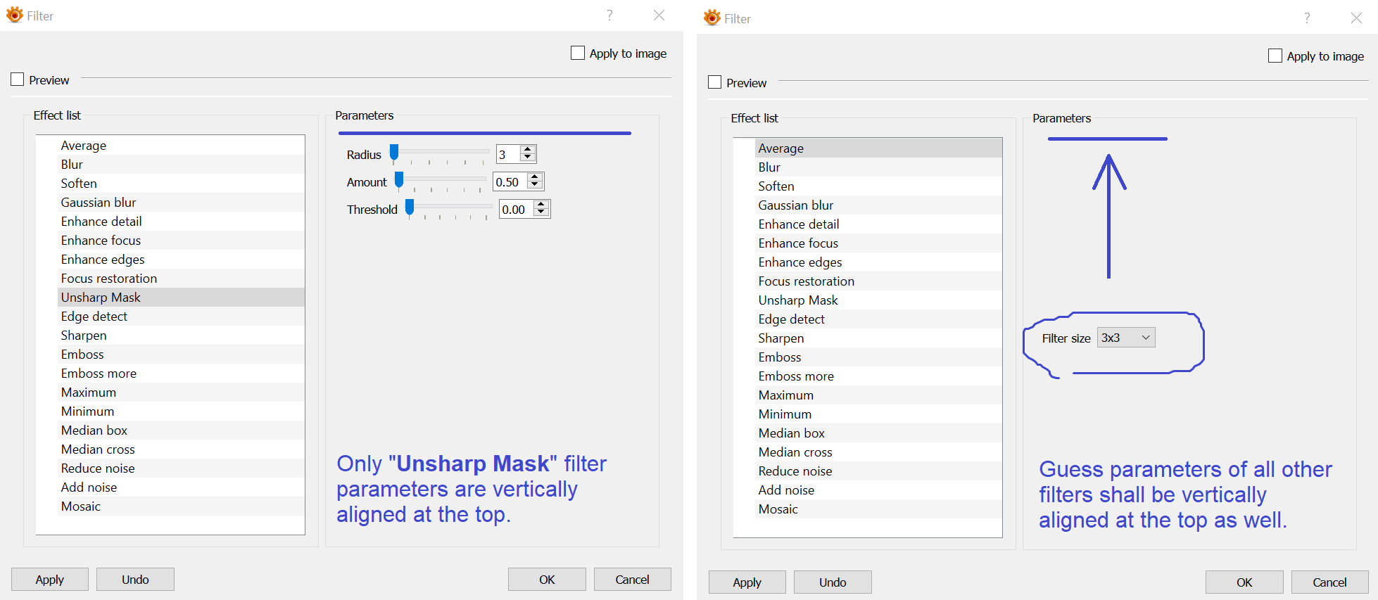Viewport: 1378px width, 600px height.
Task: Decrease Radius with the down spinner arrow
Action: 528,158
